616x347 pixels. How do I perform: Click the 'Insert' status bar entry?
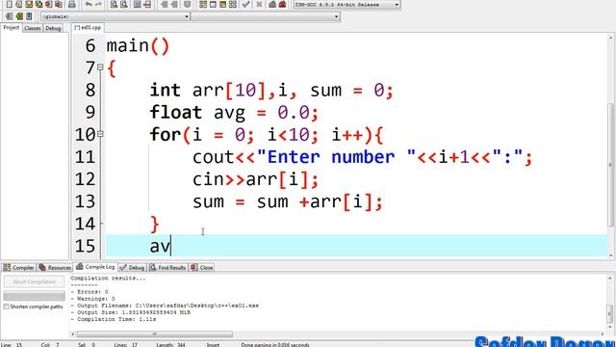pyautogui.click(x=214, y=345)
